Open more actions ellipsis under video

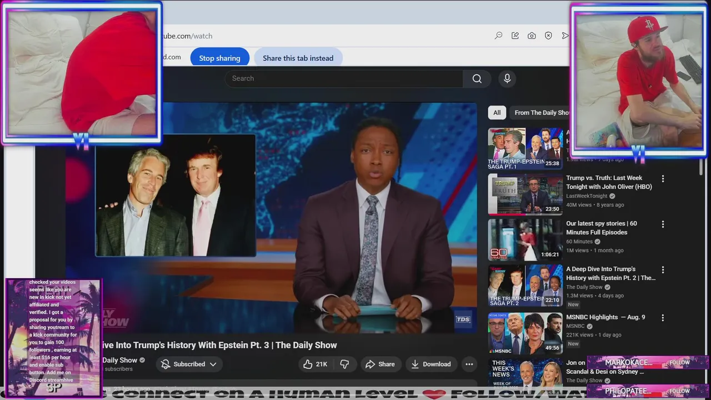(469, 364)
